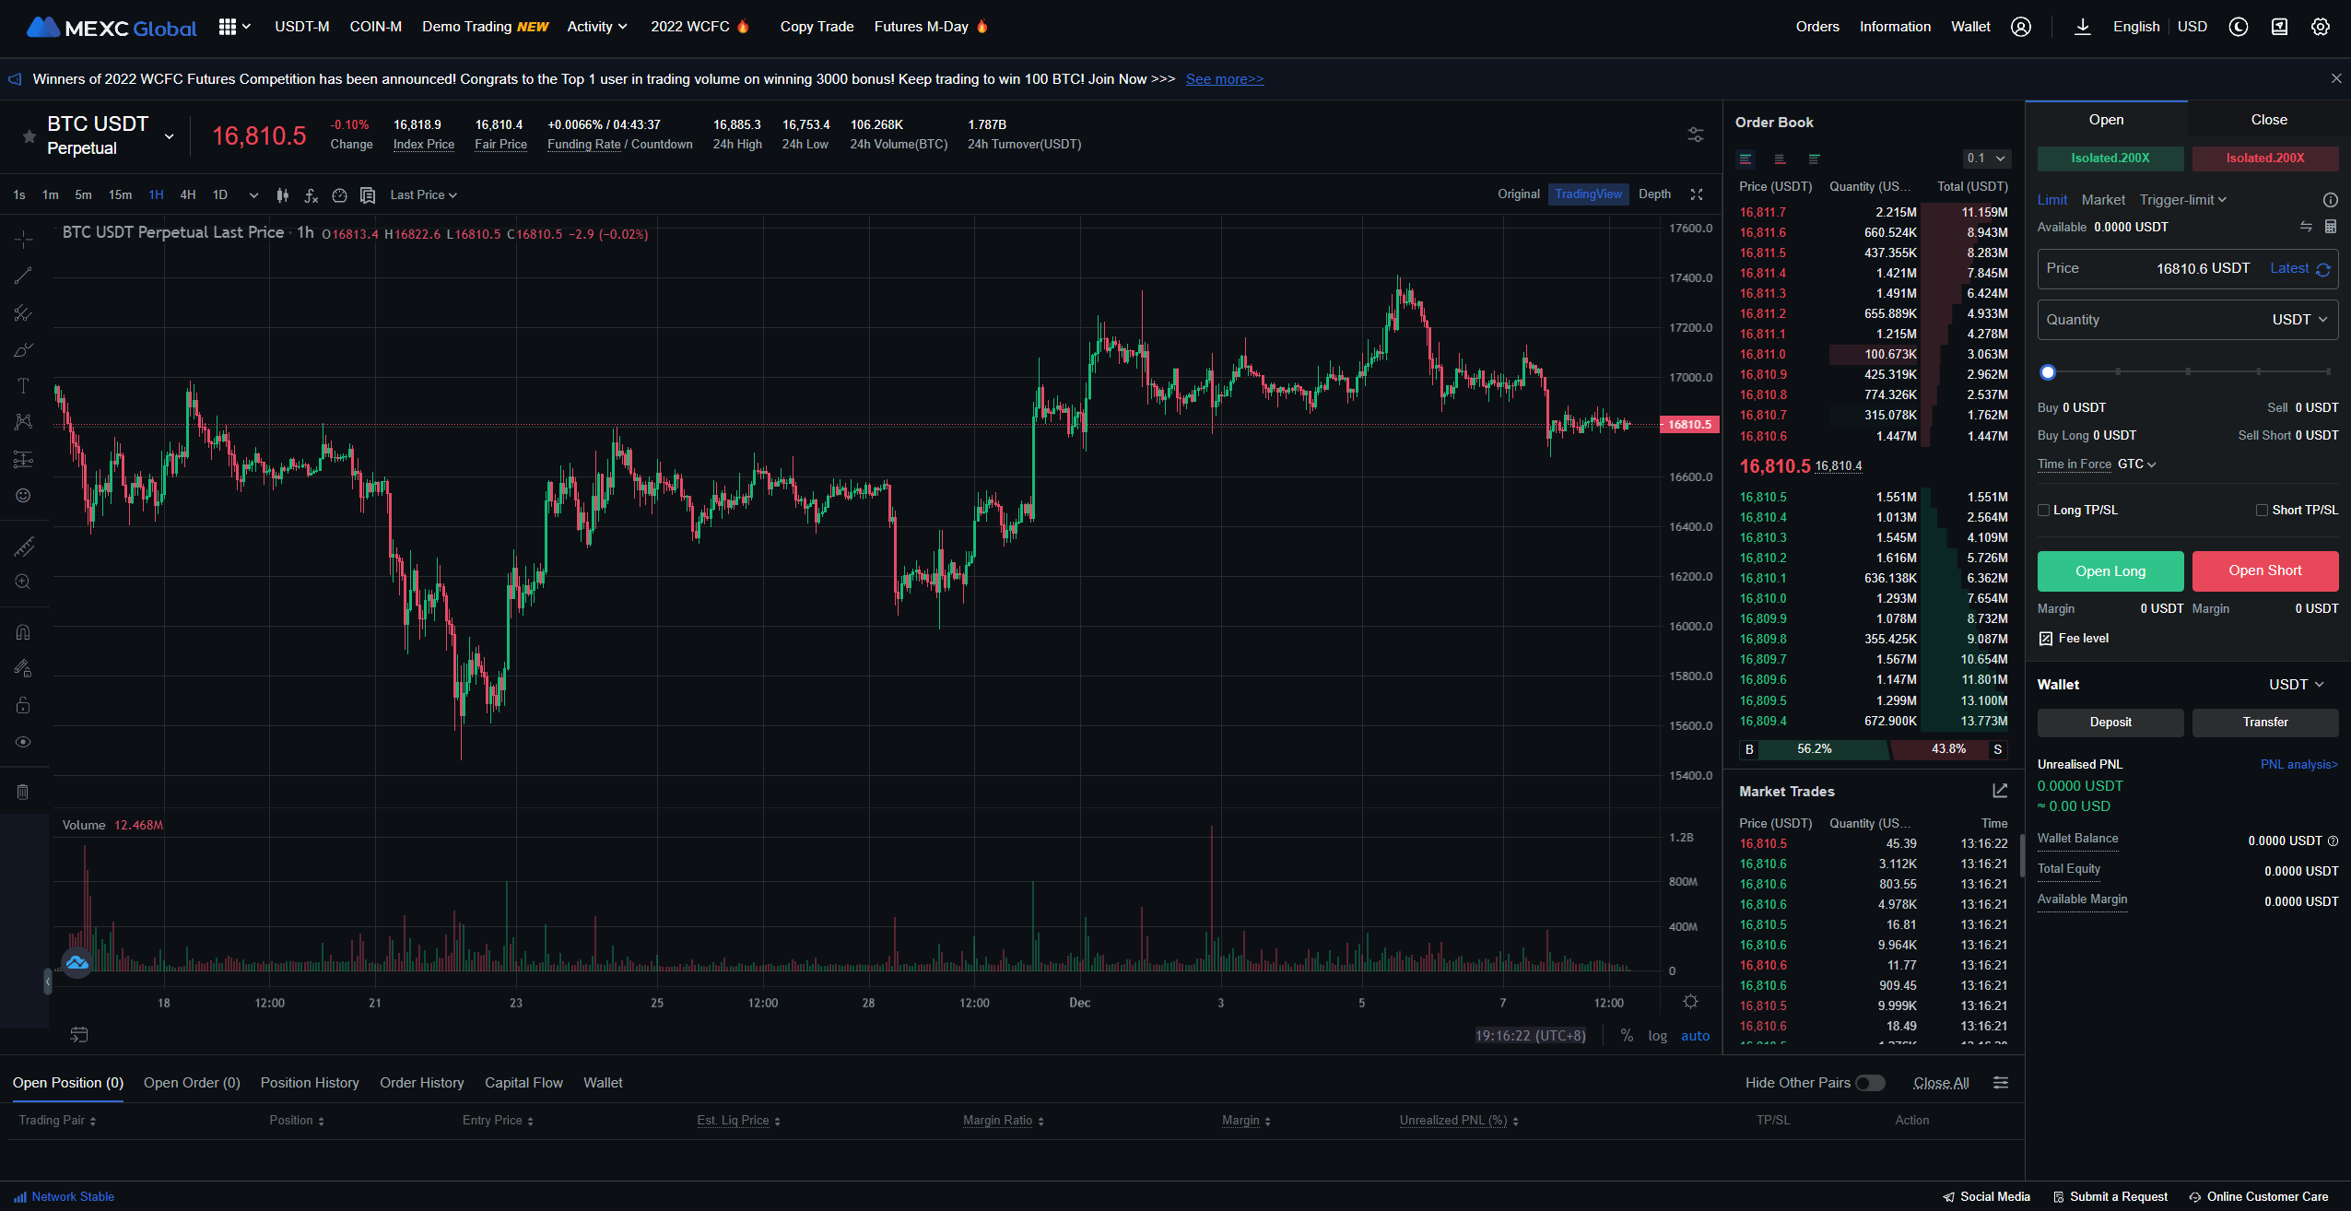The height and width of the screenshot is (1211, 2351).
Task: Select the ruler measure tool
Action: pos(24,547)
